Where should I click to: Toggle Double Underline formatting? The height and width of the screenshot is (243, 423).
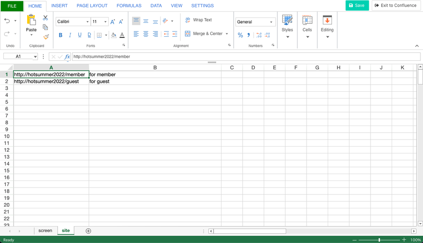pyautogui.click(x=89, y=35)
